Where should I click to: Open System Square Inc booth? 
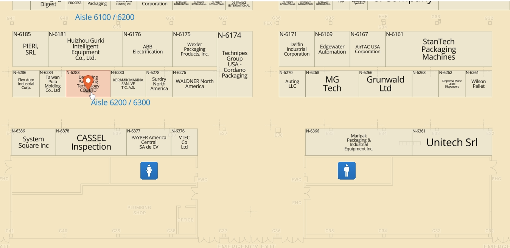point(33,142)
